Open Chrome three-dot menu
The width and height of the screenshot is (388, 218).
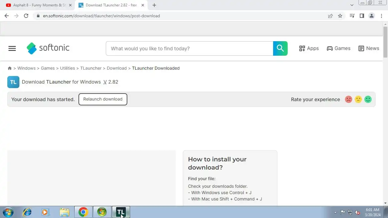[381, 16]
